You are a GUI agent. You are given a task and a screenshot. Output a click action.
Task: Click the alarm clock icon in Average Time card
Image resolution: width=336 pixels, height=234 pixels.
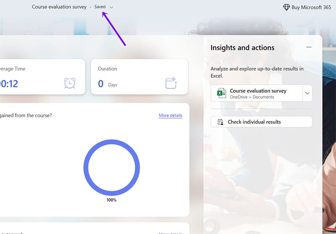pyautogui.click(x=70, y=83)
